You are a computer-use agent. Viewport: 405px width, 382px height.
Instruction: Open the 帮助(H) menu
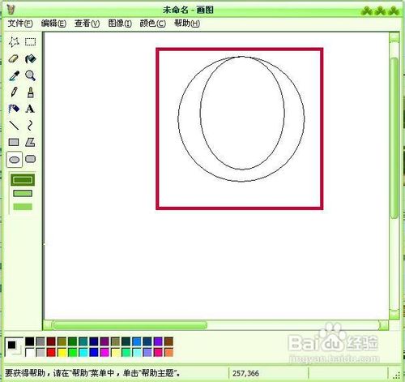[187, 24]
